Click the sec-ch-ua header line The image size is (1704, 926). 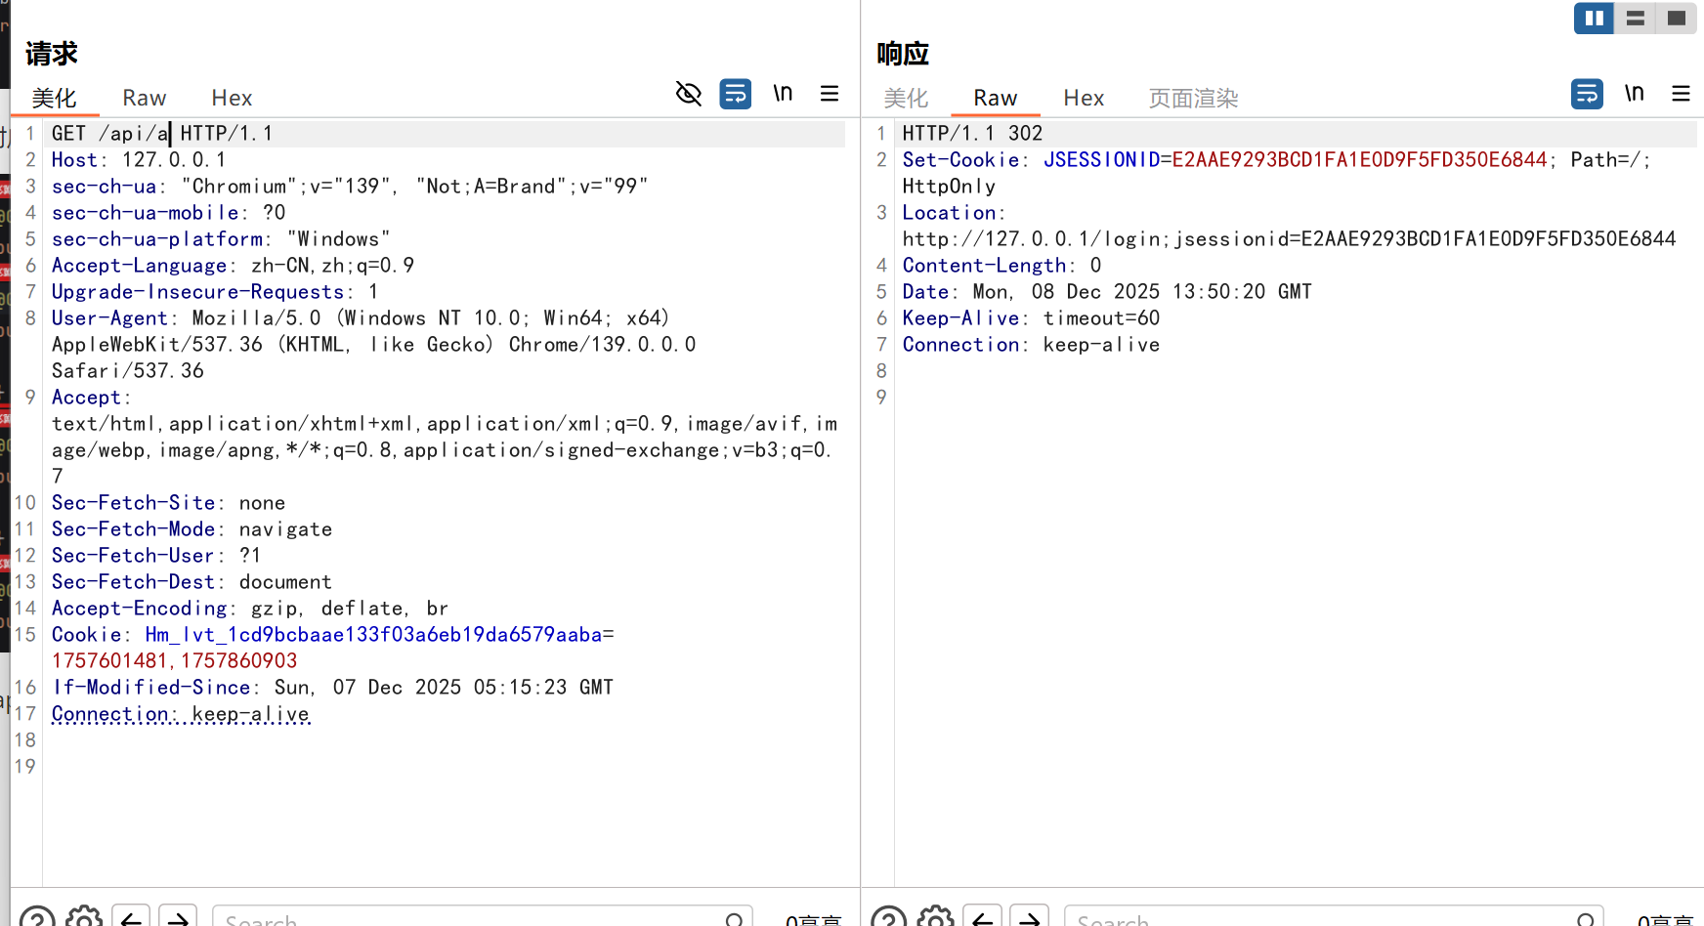pos(350,187)
